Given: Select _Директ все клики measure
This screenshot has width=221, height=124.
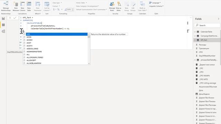Looking at the screenshot, I should [207, 65].
